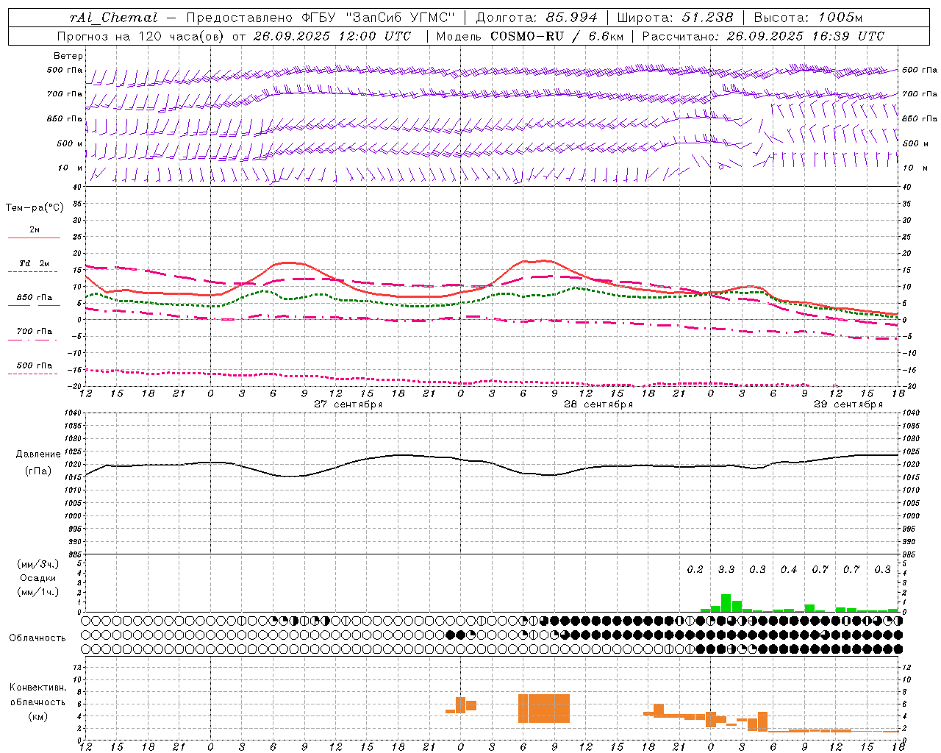Click the Ветер wind section label

[x=68, y=56]
